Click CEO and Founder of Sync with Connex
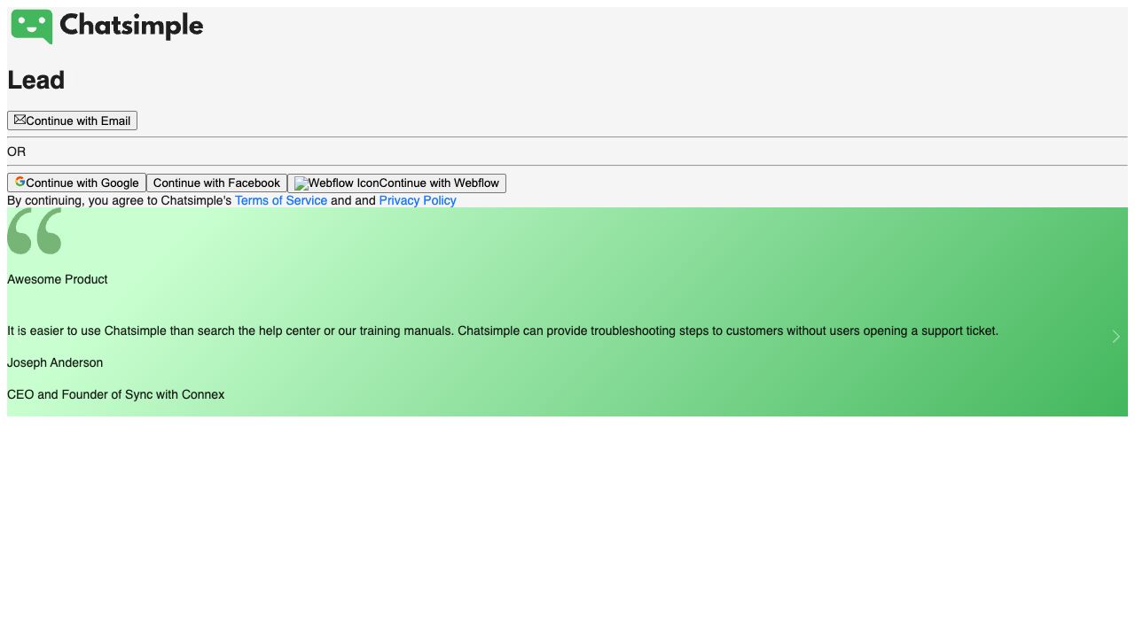1135x638 pixels. (115, 394)
